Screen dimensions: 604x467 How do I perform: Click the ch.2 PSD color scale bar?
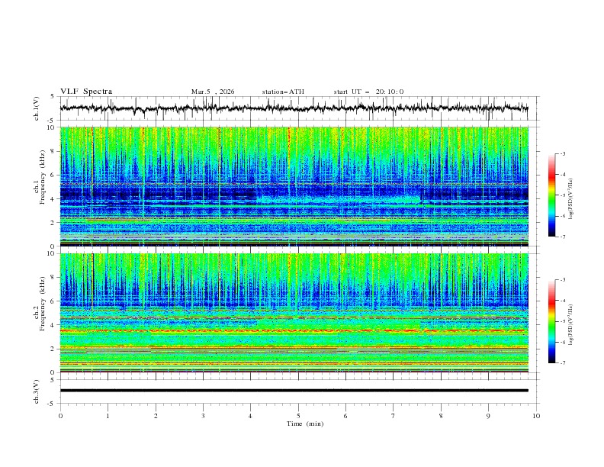pyautogui.click(x=551, y=321)
